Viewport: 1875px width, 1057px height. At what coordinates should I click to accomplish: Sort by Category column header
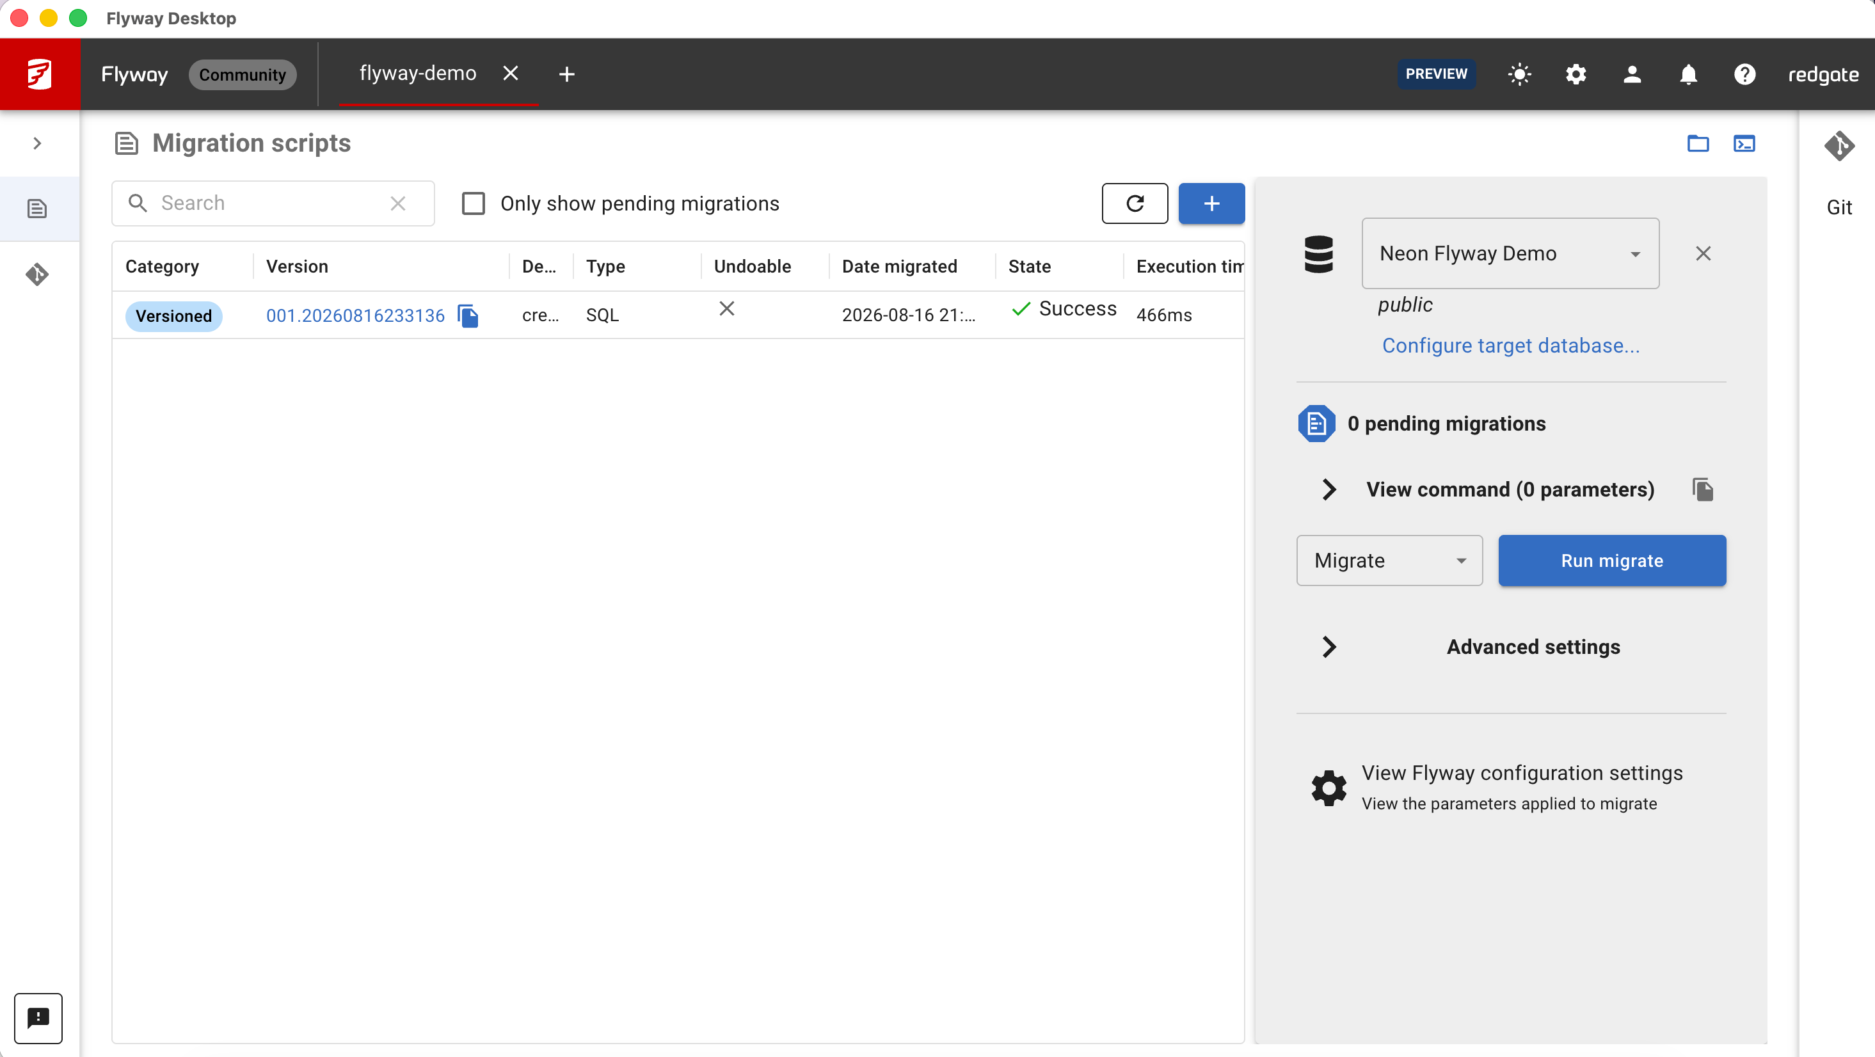(x=162, y=266)
